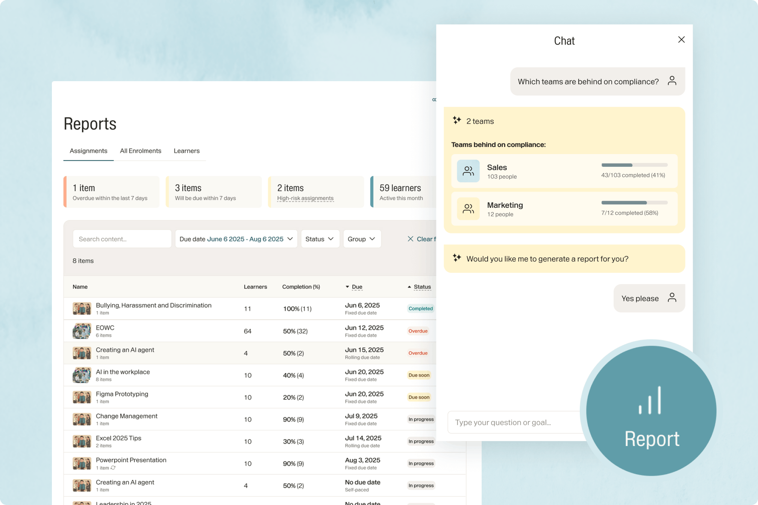Expand the Status filter dropdown
The image size is (758, 505).
coord(320,239)
